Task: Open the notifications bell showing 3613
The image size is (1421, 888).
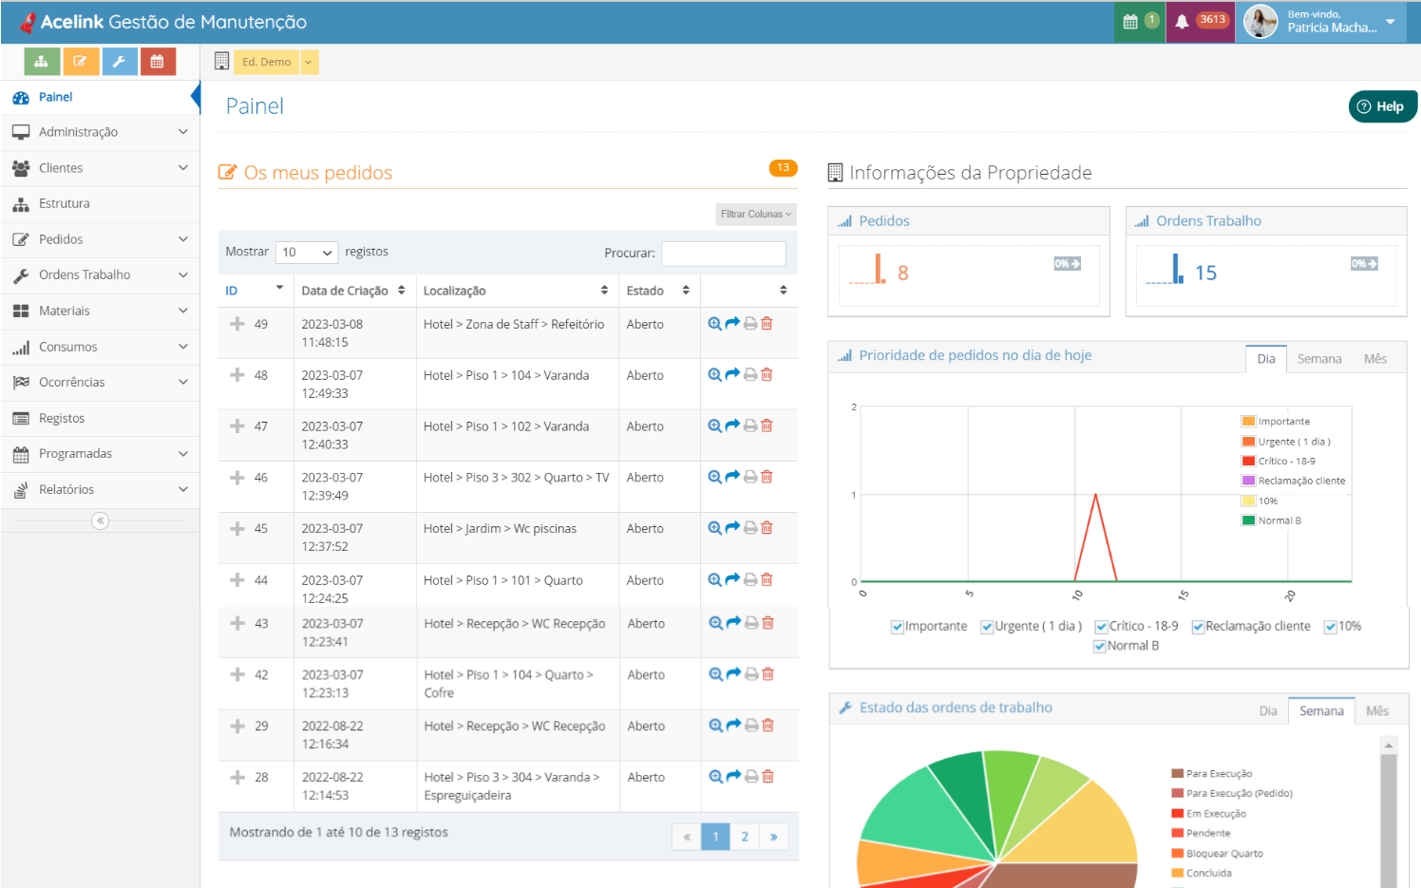Action: click(1200, 21)
